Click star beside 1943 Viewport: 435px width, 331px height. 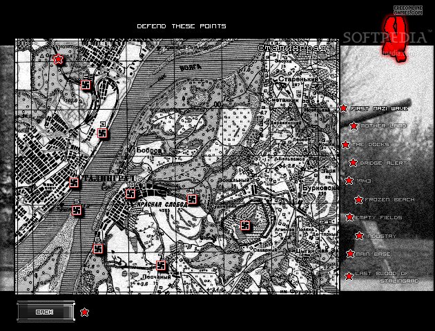click(349, 181)
